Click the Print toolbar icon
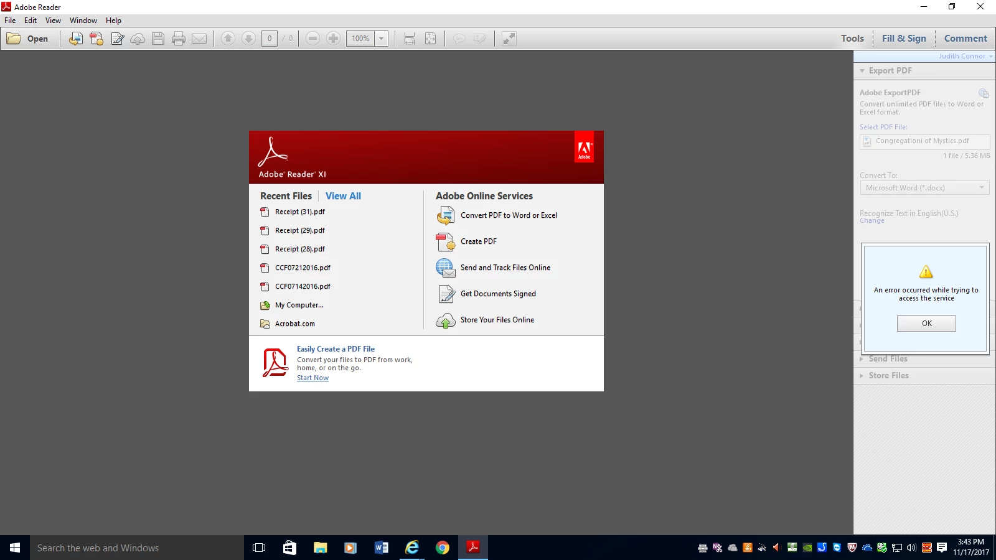This screenshot has width=996, height=560. 179,39
